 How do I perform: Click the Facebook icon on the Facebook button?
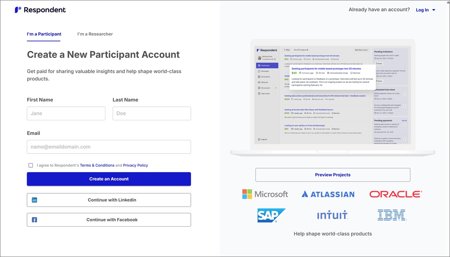34,220
